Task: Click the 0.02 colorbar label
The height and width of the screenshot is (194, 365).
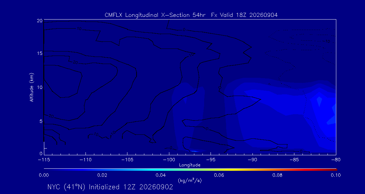Action: (x=102, y=175)
